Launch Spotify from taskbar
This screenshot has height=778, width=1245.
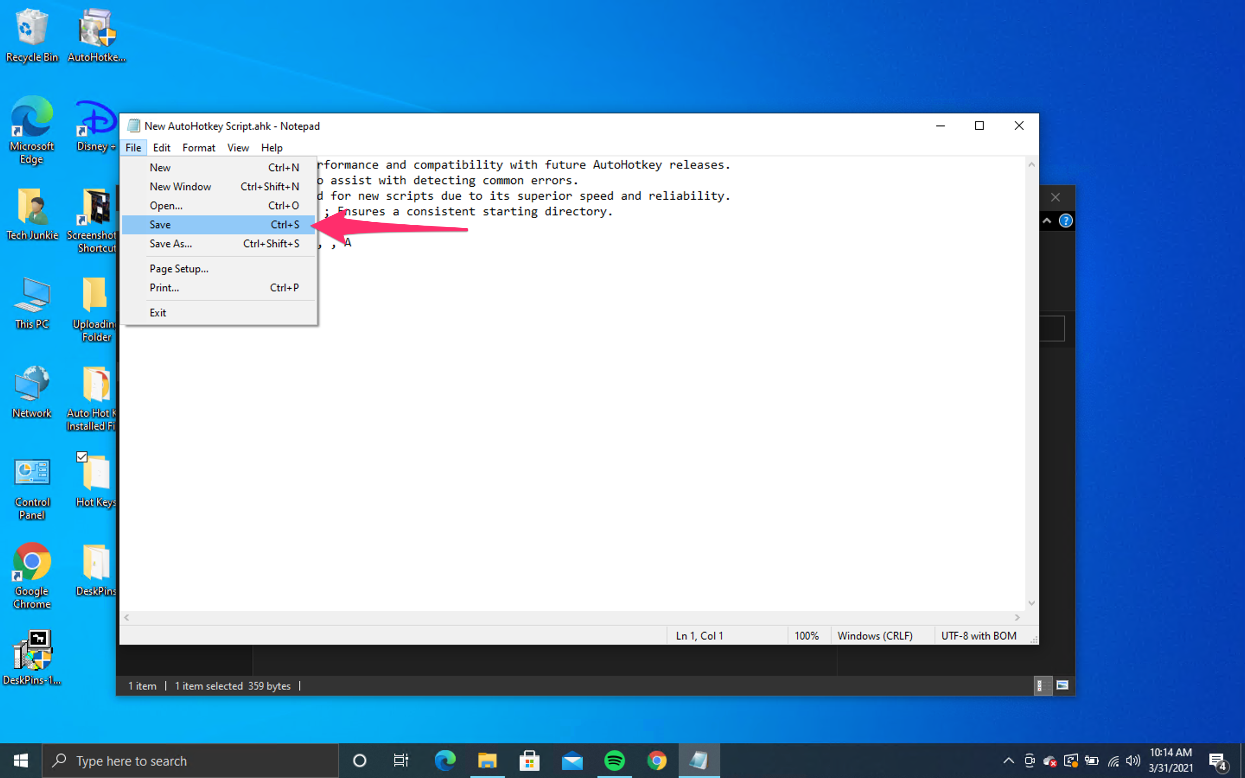click(x=616, y=760)
